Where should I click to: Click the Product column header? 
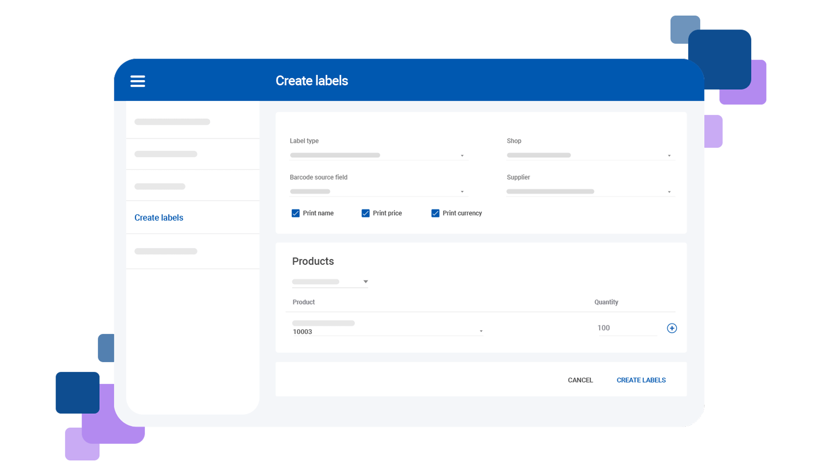pyautogui.click(x=303, y=302)
